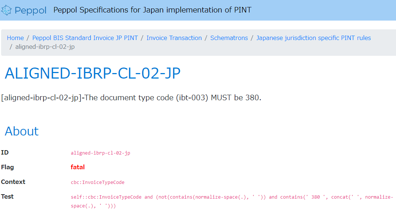Open Japanese jurisdiction specific PINT rules link
This screenshot has height=210, width=396.
(x=313, y=38)
